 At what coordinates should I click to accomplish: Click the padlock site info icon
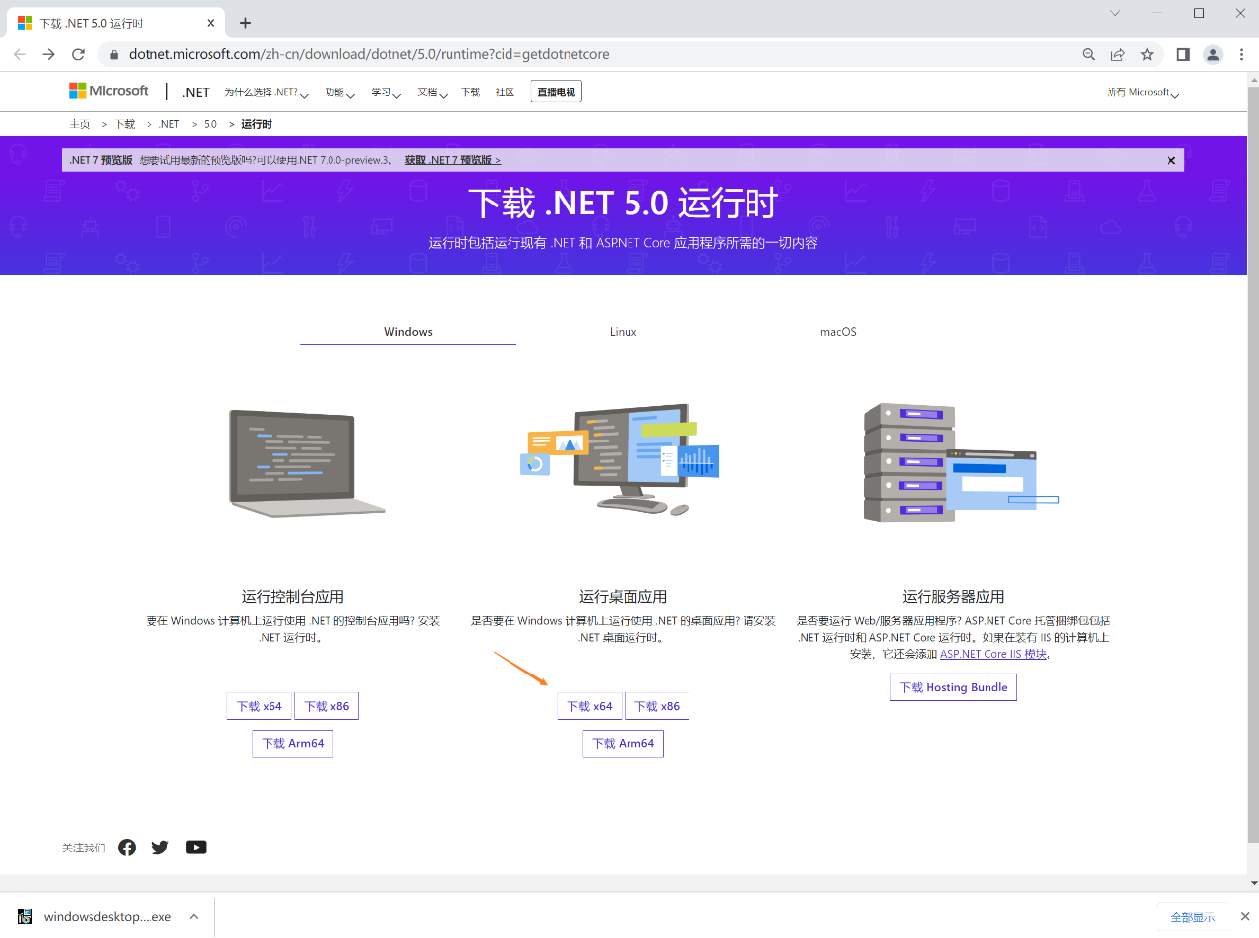[x=114, y=54]
